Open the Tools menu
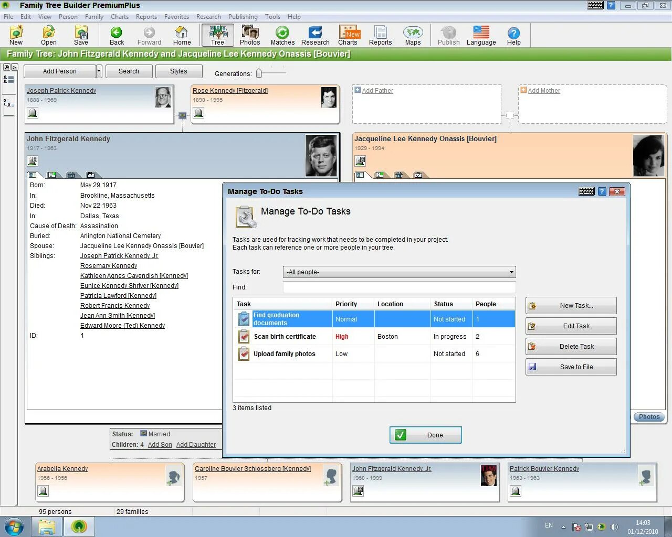This screenshot has height=537, width=672. (x=272, y=17)
